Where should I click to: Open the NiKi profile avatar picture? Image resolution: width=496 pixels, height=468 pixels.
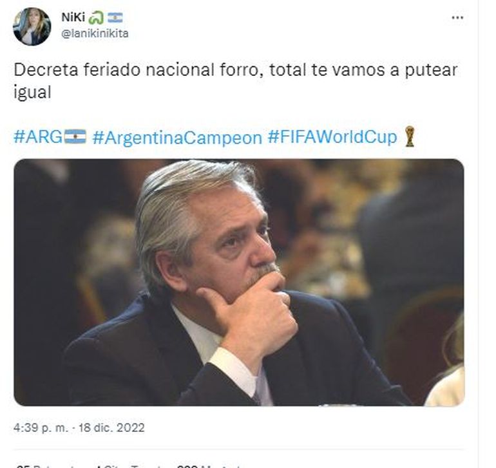[x=32, y=26]
